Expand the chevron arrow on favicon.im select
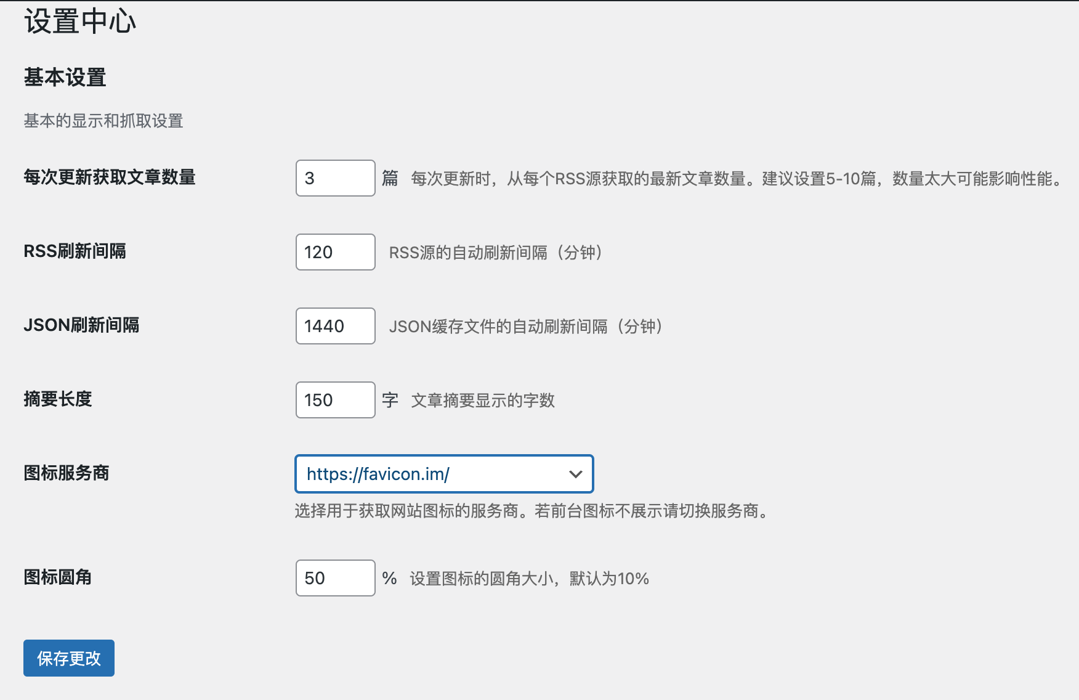Image resolution: width=1079 pixels, height=700 pixels. pyautogui.click(x=576, y=474)
